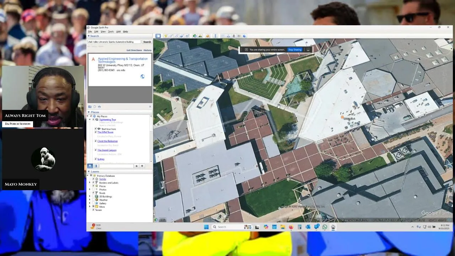455x256 pixels.
Task: Click the panel view icon under Places list
Action: (x=96, y=166)
